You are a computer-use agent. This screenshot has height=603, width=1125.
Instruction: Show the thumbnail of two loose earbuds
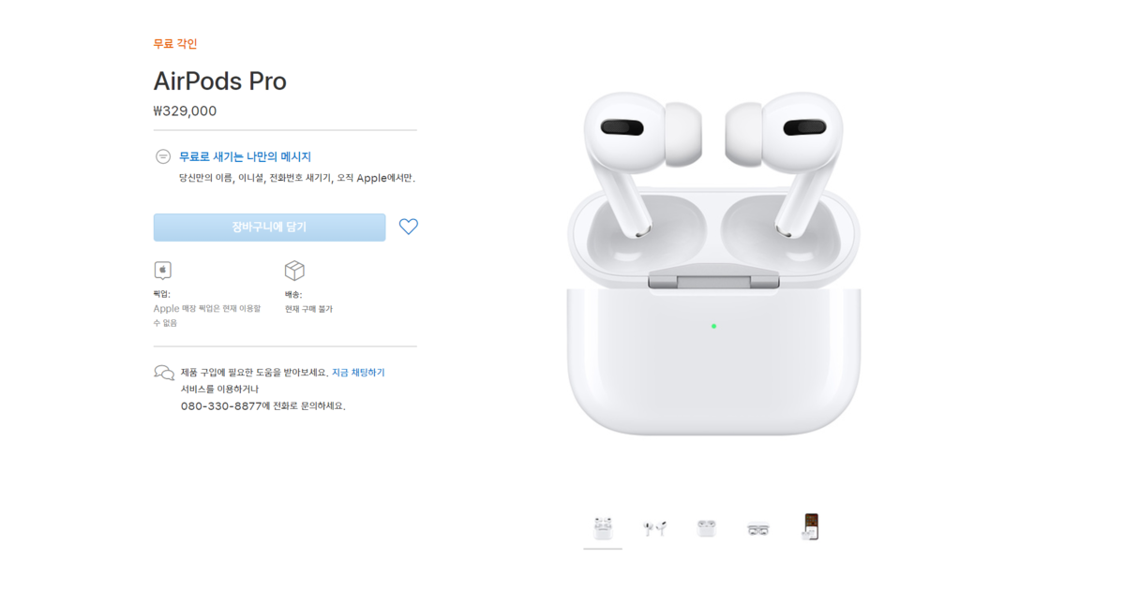pos(654,529)
